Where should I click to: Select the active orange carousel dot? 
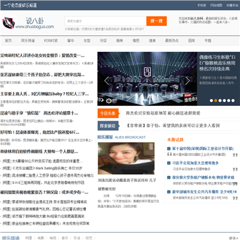[215, 101]
